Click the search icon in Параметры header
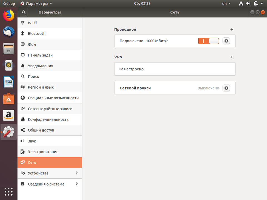 [23, 12]
